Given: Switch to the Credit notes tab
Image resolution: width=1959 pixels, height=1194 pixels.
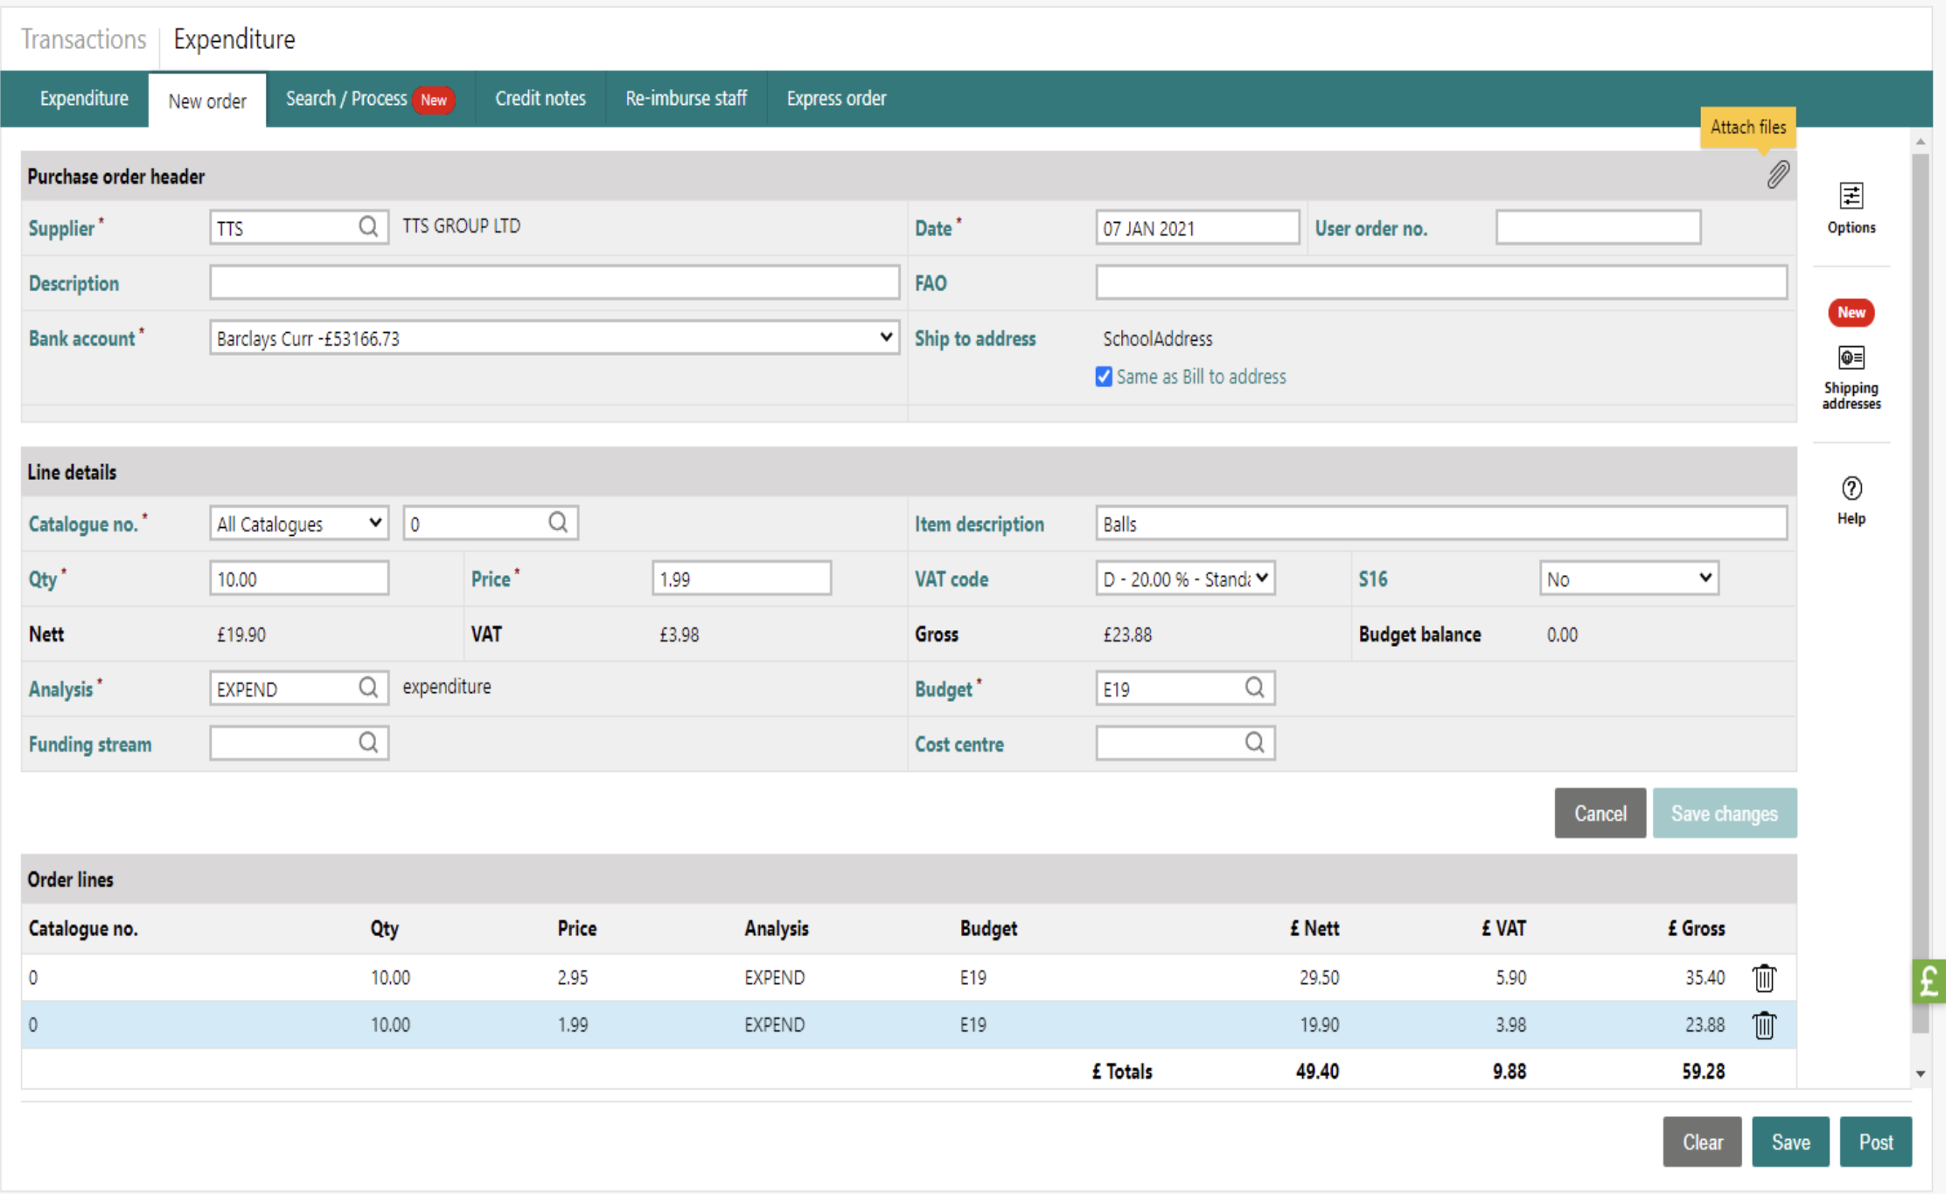Looking at the screenshot, I should pos(540,99).
